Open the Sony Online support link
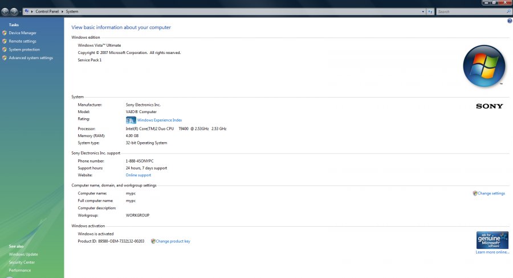 (x=139, y=175)
